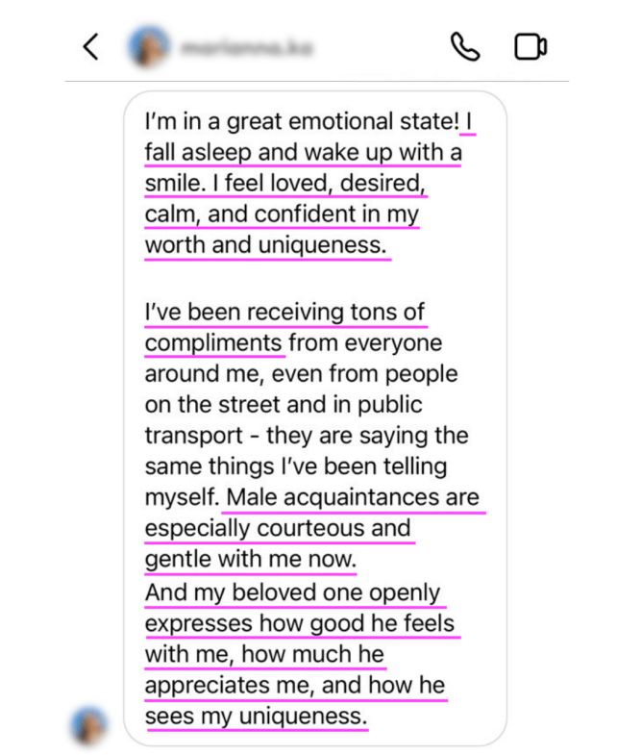Viewport: 617px width, 755px height.
Task: Click the line "I've been receiving tons of"
Action: coord(284,313)
